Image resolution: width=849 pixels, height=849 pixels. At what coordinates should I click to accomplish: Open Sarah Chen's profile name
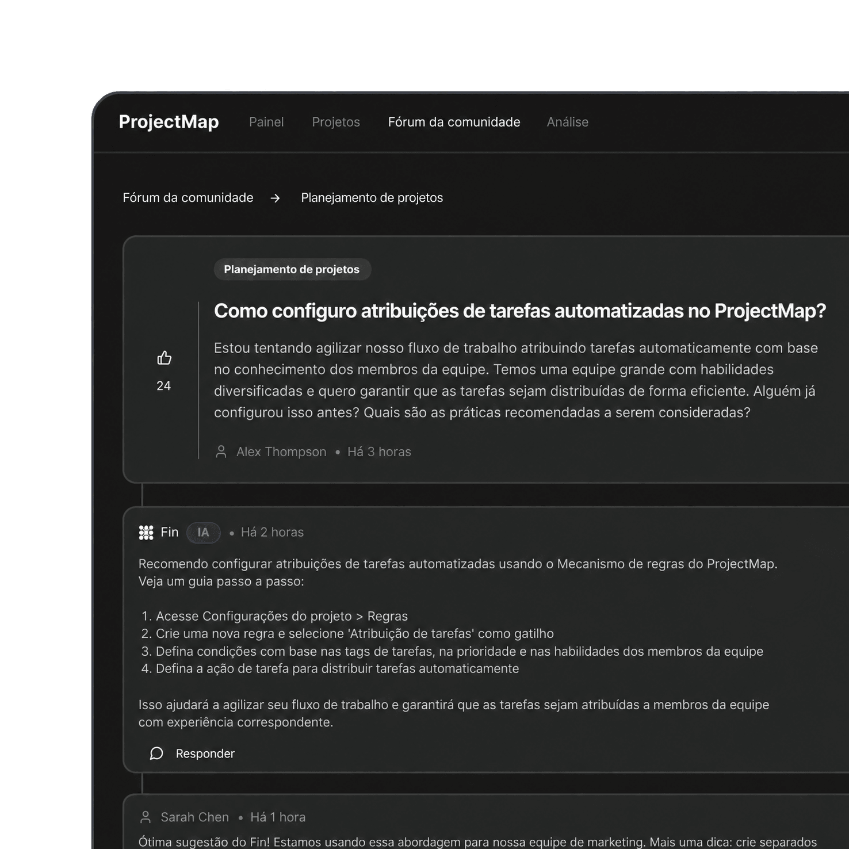[x=195, y=817]
